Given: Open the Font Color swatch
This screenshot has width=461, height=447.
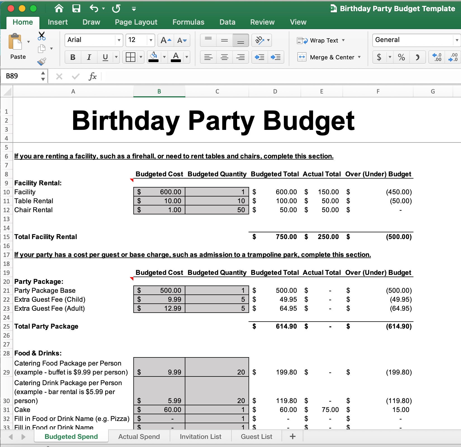Looking at the screenshot, I should (x=176, y=57).
